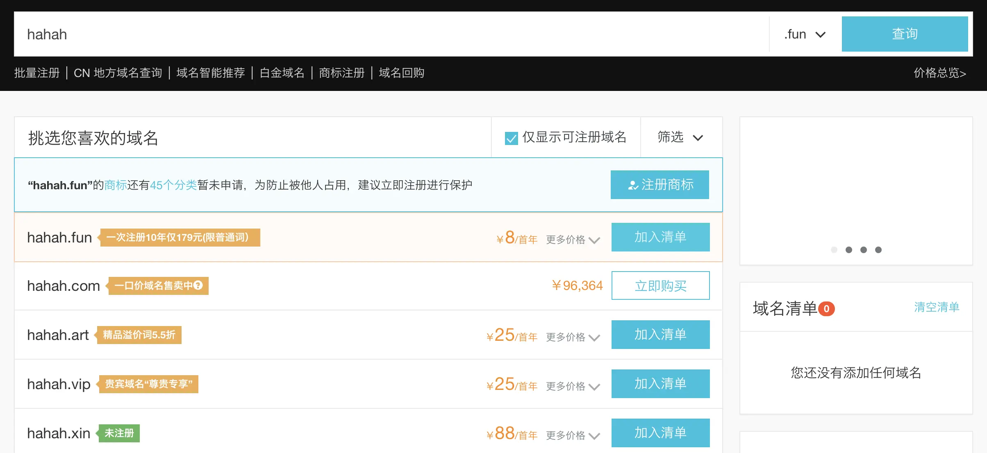
Task: Click 立即购买 for hahah.com
Action: 660,285
